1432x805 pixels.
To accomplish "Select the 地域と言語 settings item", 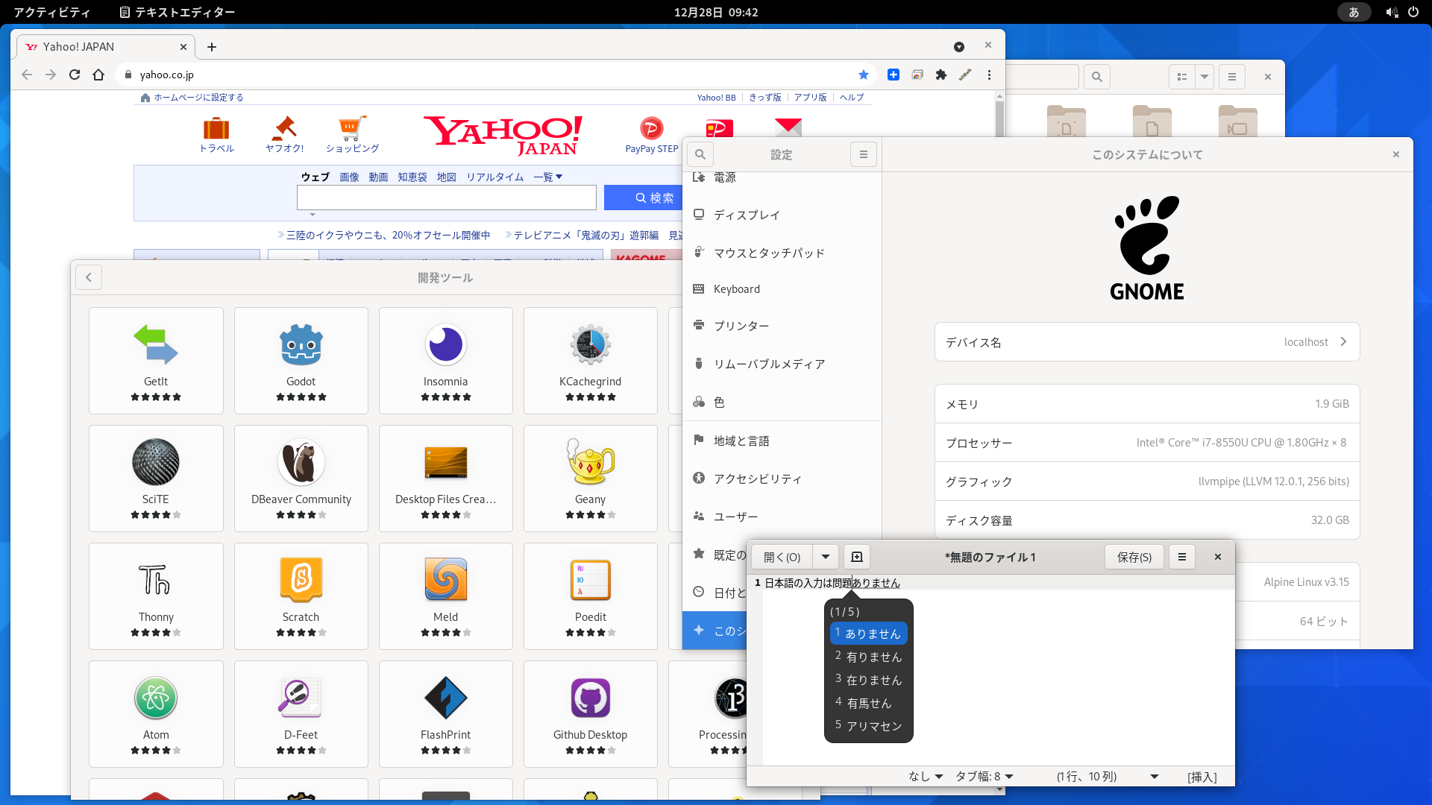I will (782, 441).
